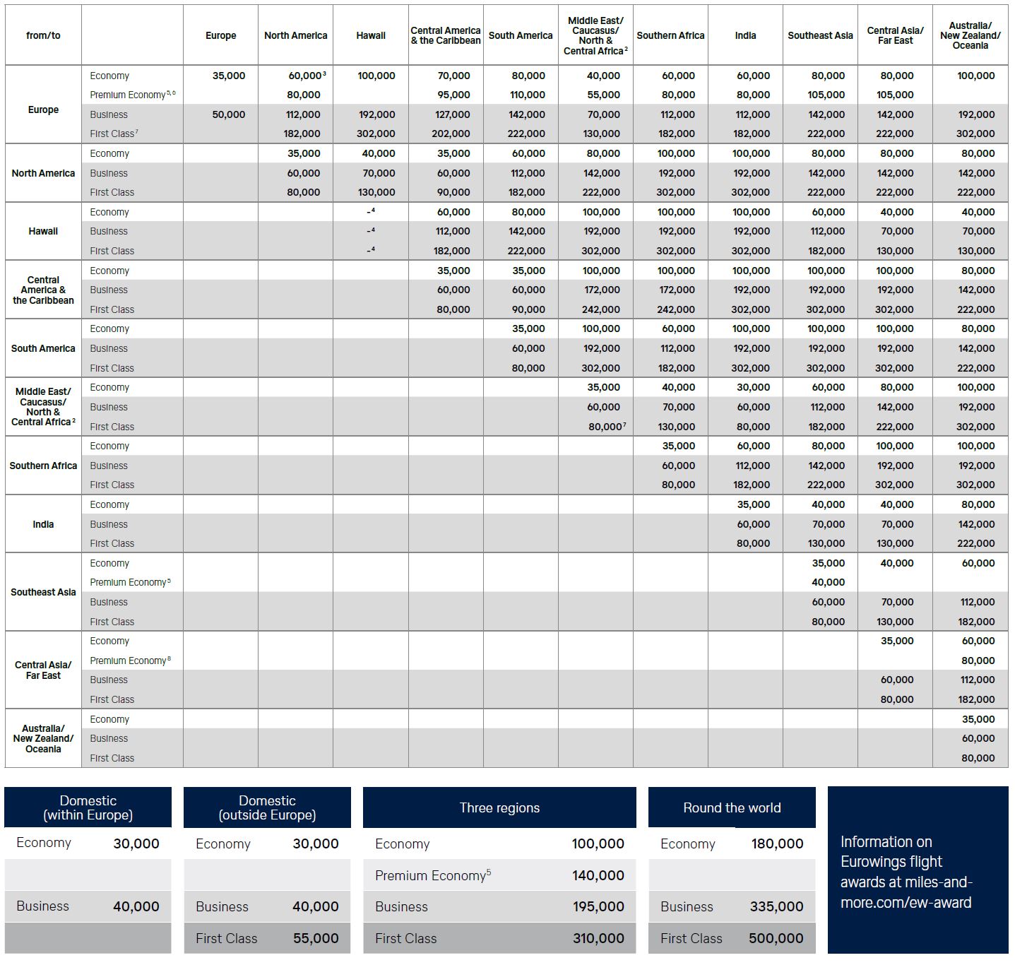Click the Australia/New Zealand/Oceania column header
Viewport: 1015px width, 965px height.
pos(970,35)
